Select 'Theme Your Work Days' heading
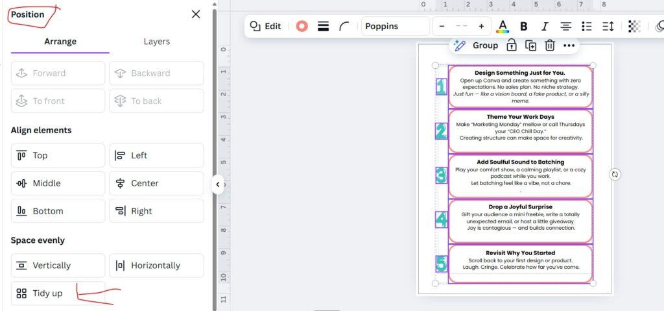664x311 pixels. click(x=521, y=117)
